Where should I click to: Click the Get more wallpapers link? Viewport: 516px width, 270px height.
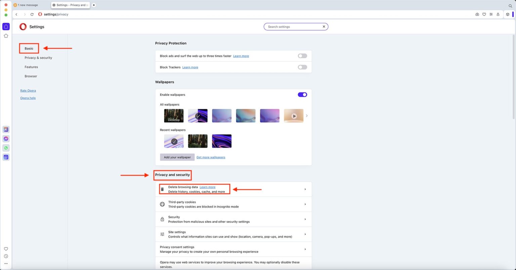coord(211,157)
